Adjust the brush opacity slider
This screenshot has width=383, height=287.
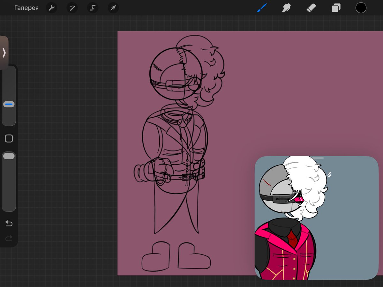click(x=9, y=156)
